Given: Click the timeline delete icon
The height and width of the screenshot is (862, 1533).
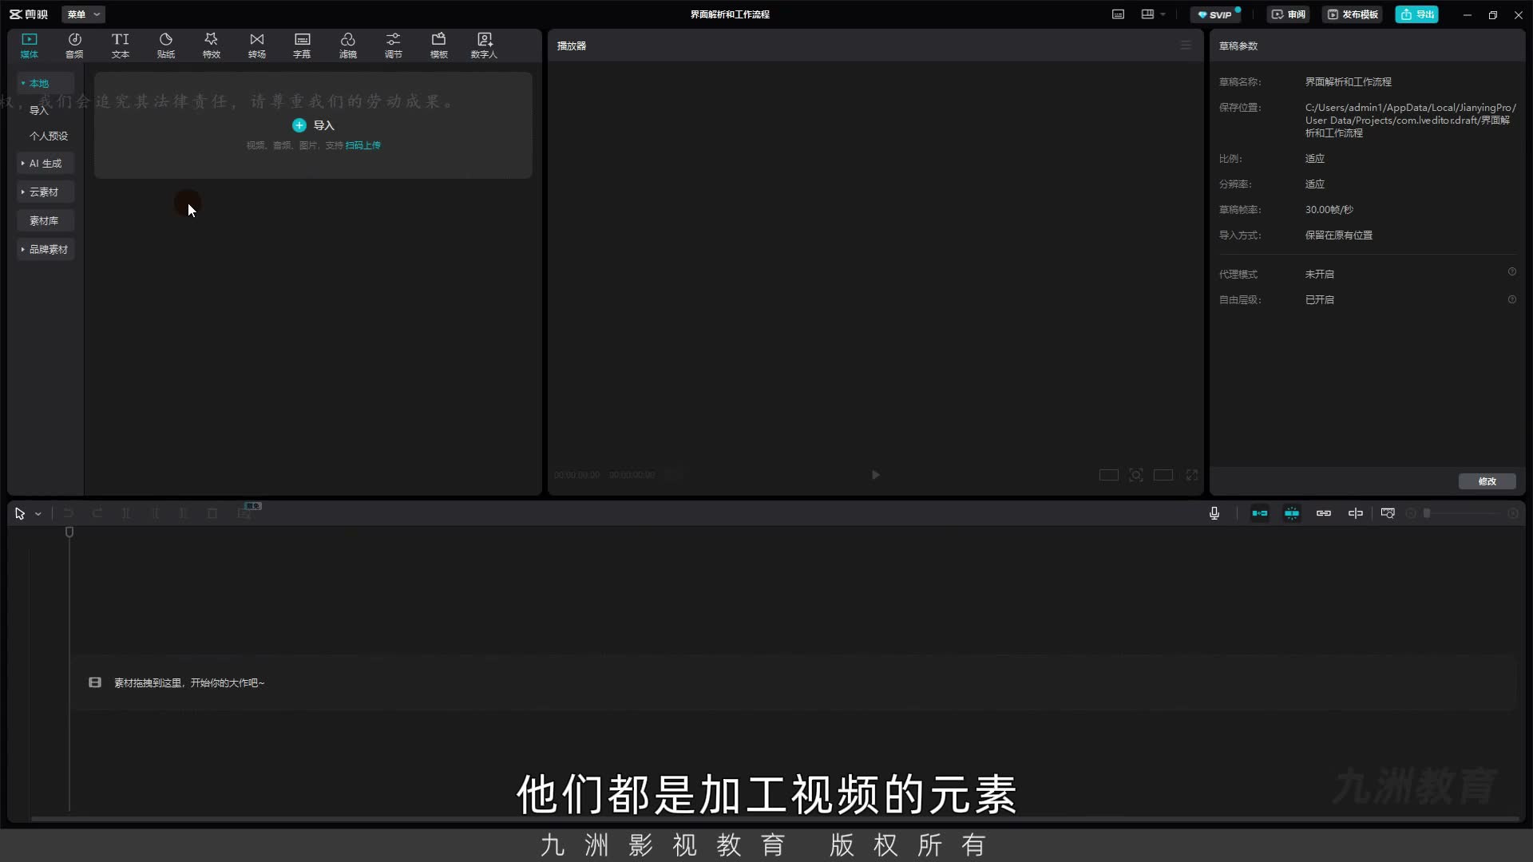Looking at the screenshot, I should [212, 513].
